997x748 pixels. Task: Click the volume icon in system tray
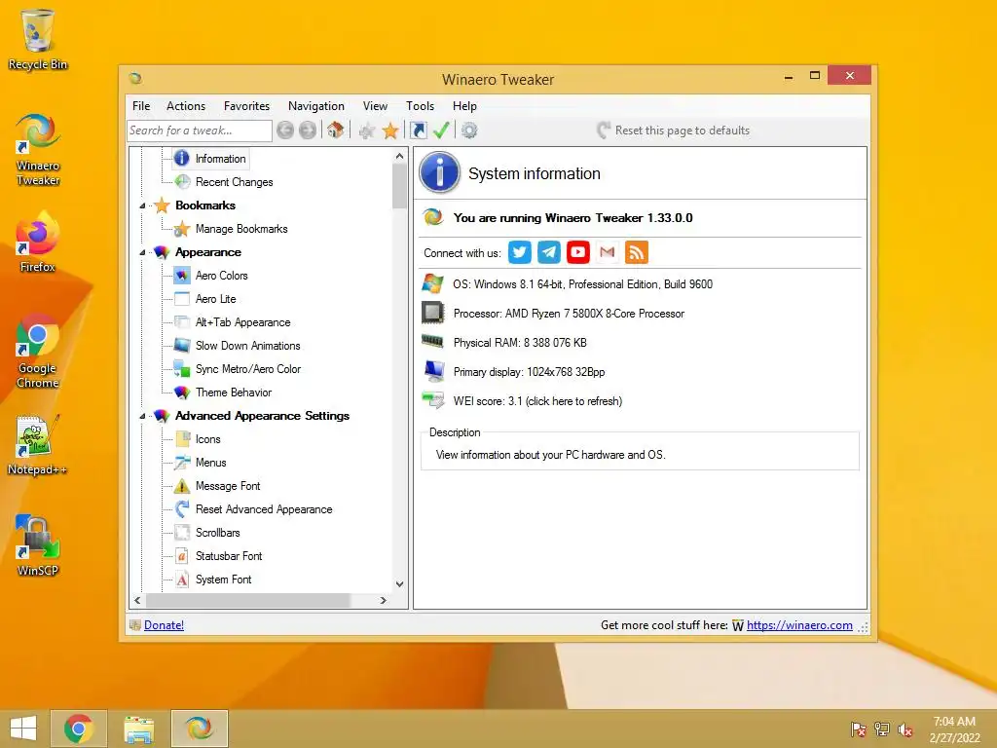905,729
